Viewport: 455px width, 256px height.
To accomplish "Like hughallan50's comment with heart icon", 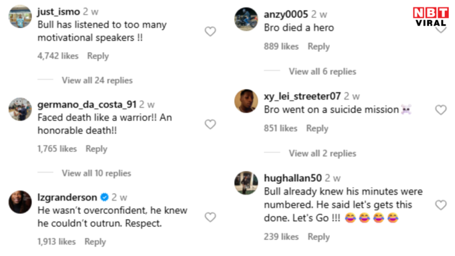I will coord(440,205).
